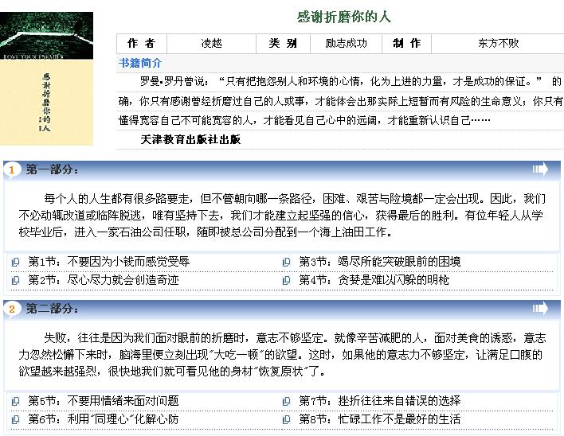This screenshot has height=436, width=564.
Task: Click the orange number 1 badge
Action: pos(13,169)
